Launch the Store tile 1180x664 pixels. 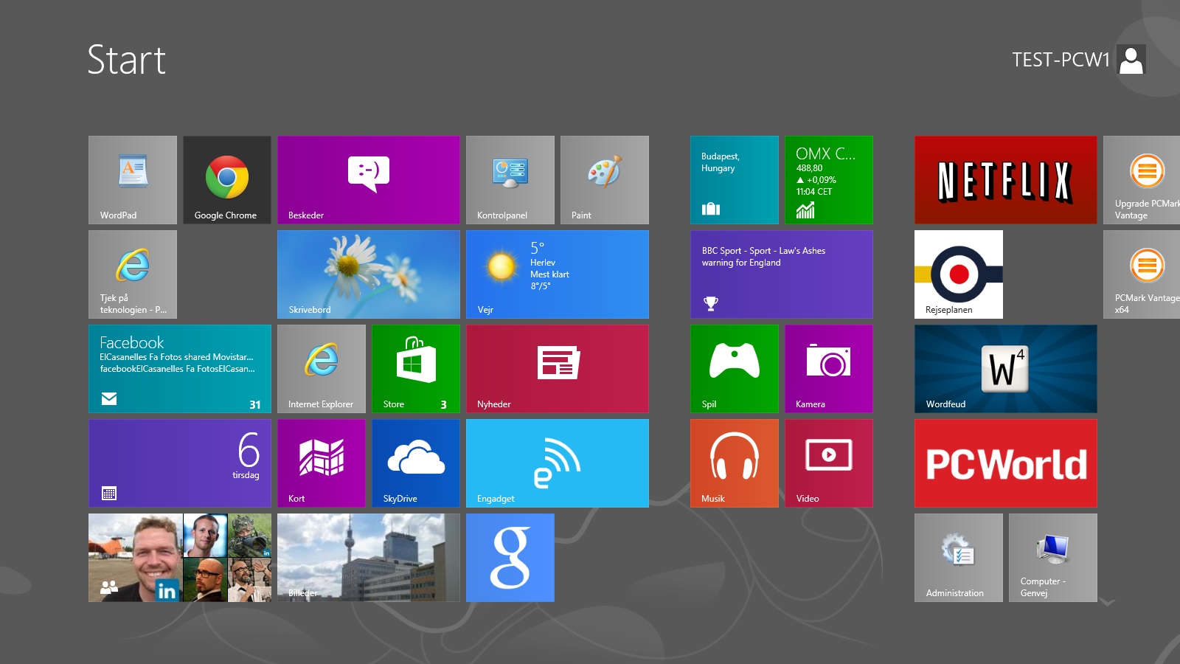point(415,368)
